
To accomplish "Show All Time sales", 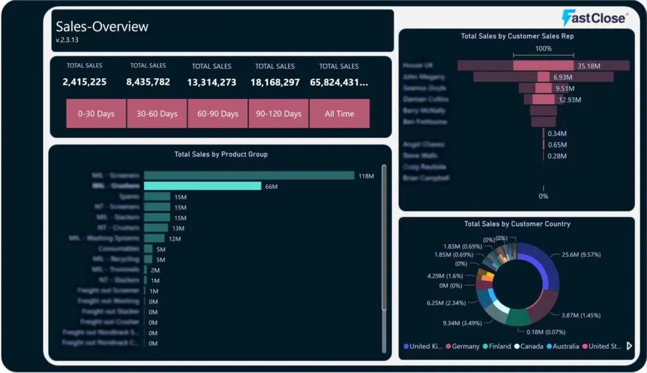I will [x=339, y=114].
